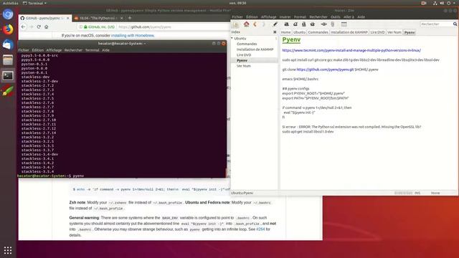Click the eye icon in Zim toolbar
Screen dimensions: 459x258
[x=323, y=24]
